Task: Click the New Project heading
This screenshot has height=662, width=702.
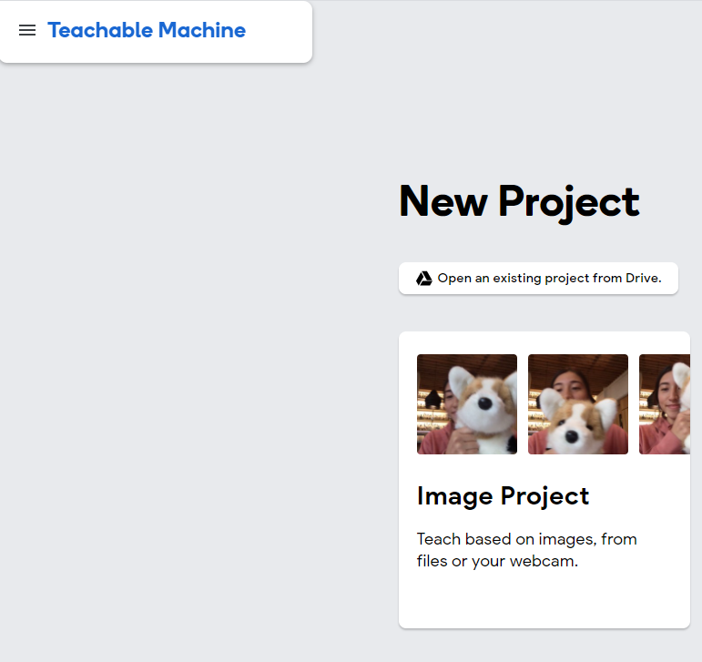Action: tap(519, 202)
